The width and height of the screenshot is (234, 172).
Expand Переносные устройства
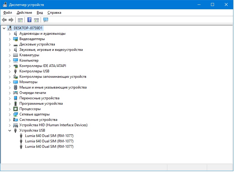point(10,98)
